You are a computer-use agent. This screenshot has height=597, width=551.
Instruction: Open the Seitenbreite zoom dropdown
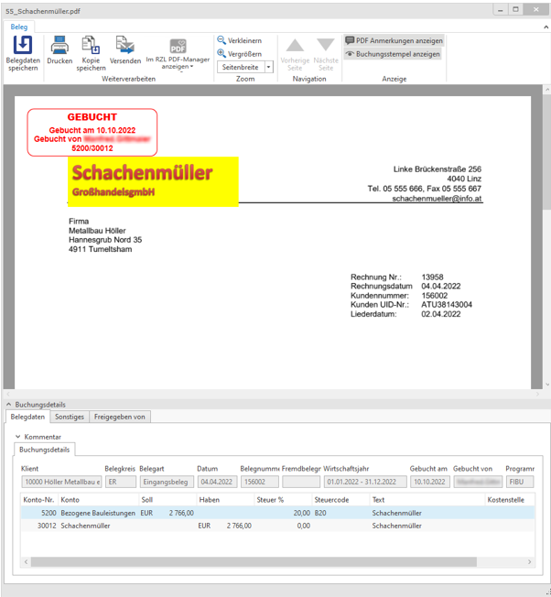point(268,68)
